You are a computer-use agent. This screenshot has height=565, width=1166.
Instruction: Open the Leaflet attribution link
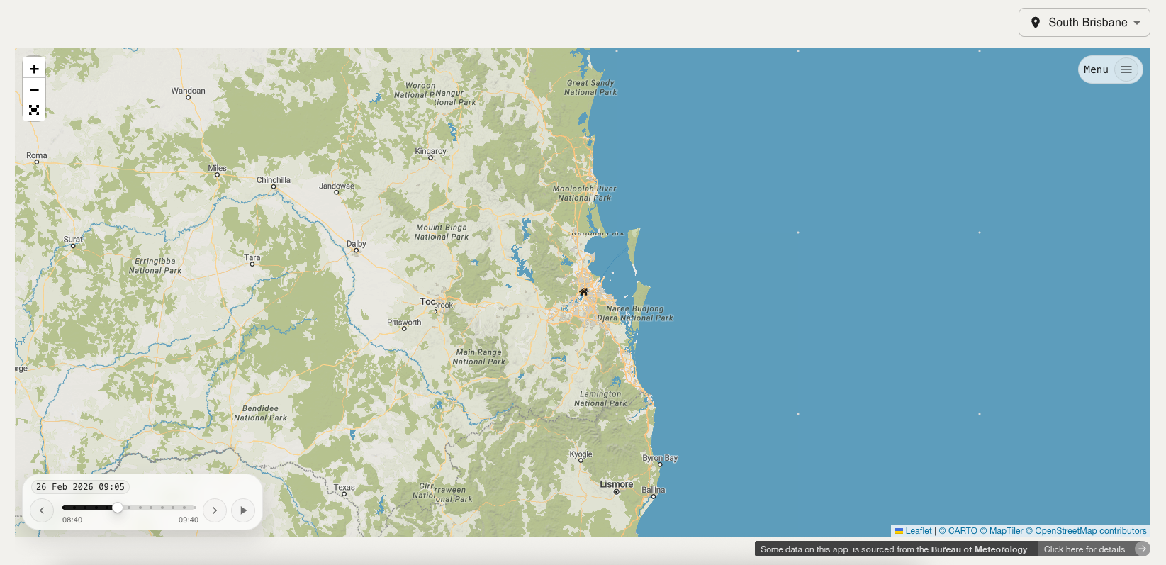point(918,531)
